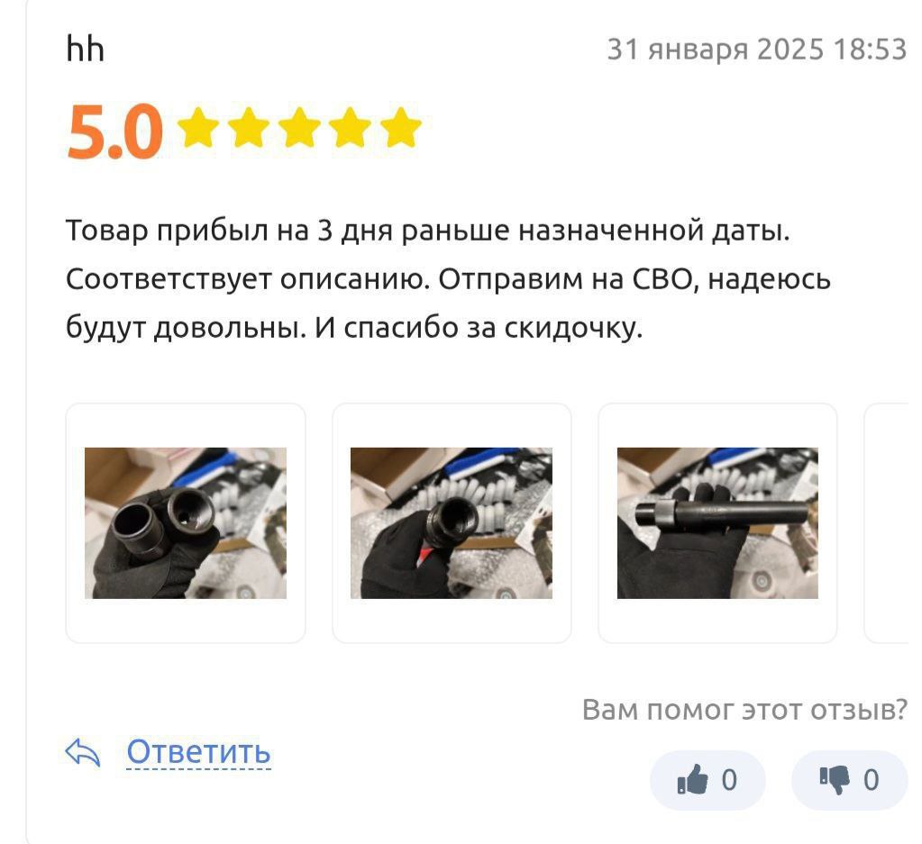Viewport: 922px width, 844px height.
Task: Click the thumbs-up icon
Action: (x=693, y=780)
